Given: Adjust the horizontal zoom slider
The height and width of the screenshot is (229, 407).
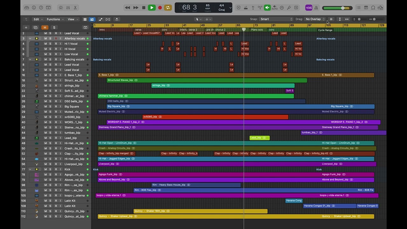Looking at the screenshot, I should [x=377, y=19].
